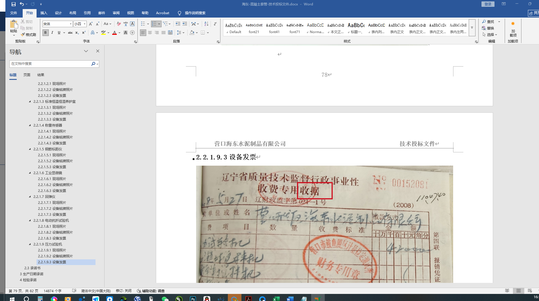
Task: Toggle superscript formatting
Action: (84, 33)
